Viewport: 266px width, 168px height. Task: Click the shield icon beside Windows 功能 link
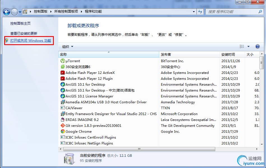point(7,40)
